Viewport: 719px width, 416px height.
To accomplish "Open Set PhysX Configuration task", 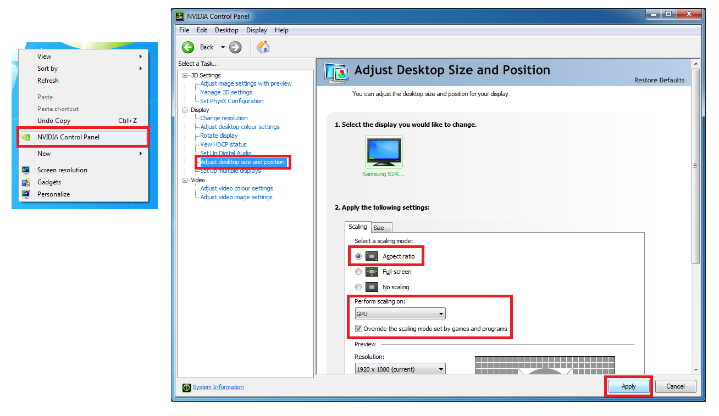I will (232, 101).
